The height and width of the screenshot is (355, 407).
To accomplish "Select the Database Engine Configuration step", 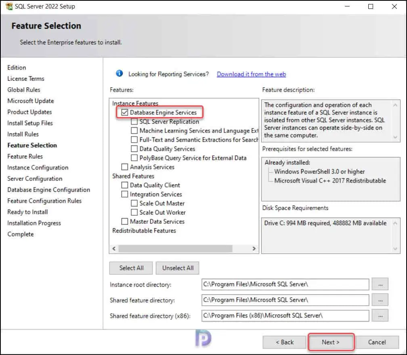I will (48, 190).
